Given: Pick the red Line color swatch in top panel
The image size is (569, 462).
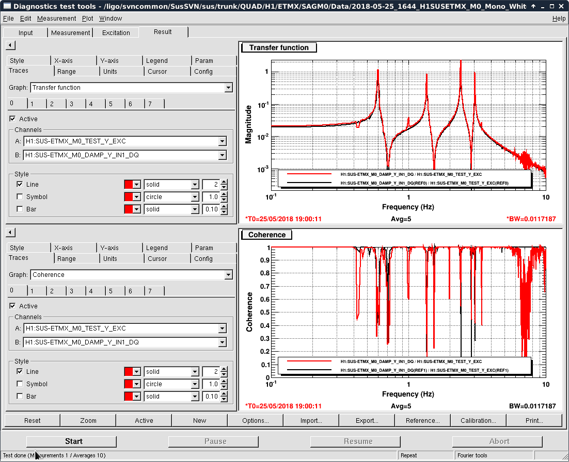Looking at the screenshot, I should pos(129,185).
